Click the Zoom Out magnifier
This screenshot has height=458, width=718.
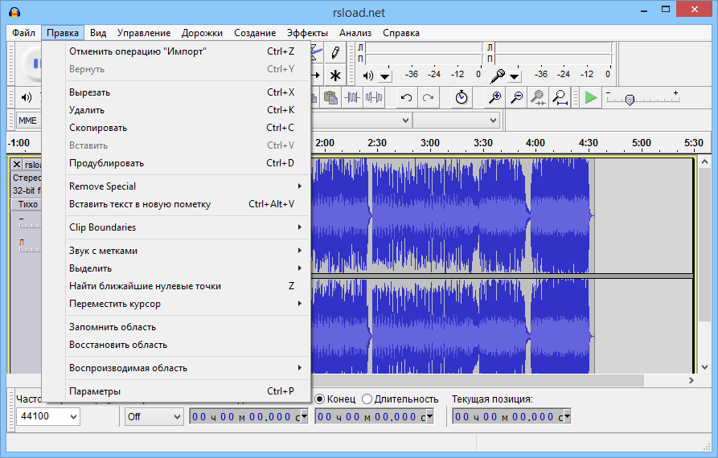point(516,97)
